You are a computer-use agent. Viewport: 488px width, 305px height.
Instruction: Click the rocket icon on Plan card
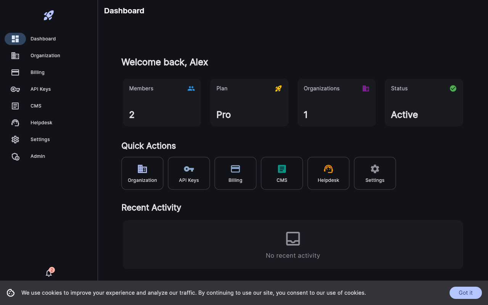[278, 88]
